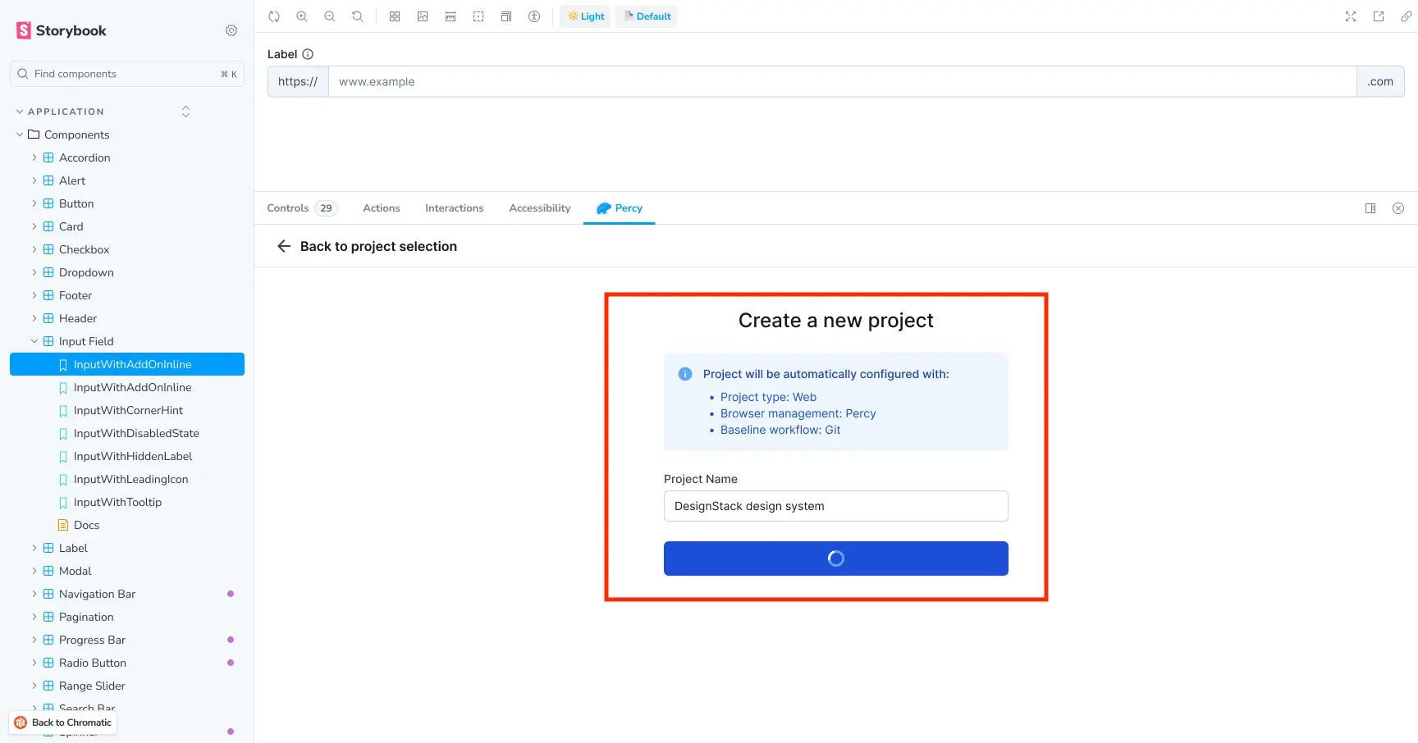
Task: Switch to the Accessibility tab
Action: (539, 207)
